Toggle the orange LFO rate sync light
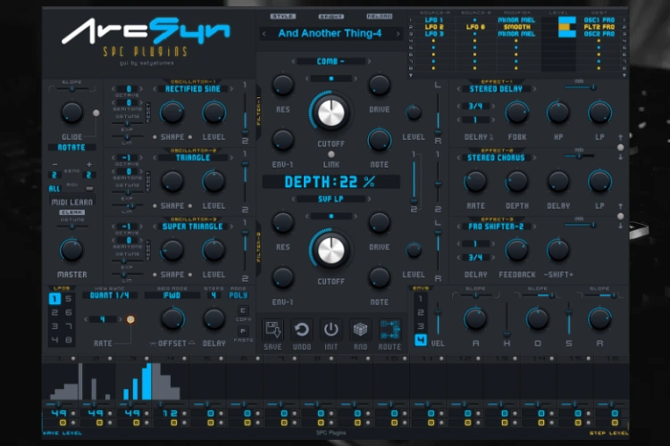670x446 pixels. tap(130, 319)
